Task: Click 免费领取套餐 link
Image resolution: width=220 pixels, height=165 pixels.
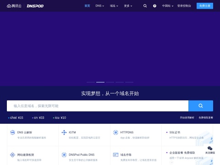Action: (x=206, y=117)
